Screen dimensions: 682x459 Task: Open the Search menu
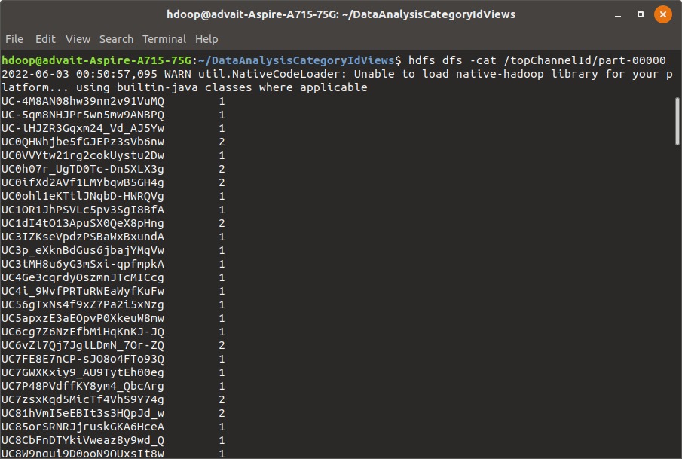116,39
